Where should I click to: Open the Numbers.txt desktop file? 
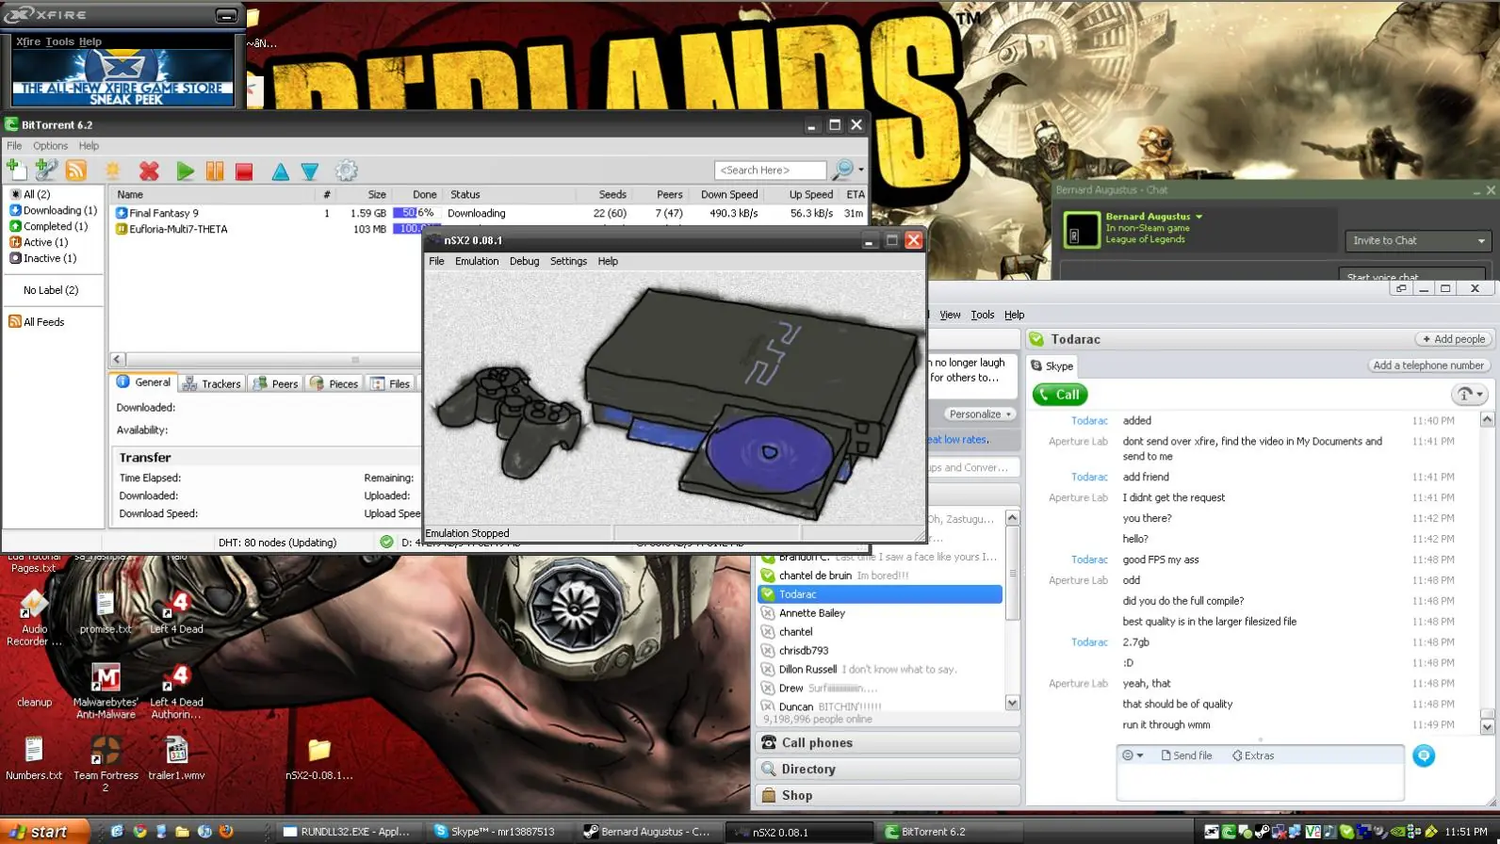[34, 759]
